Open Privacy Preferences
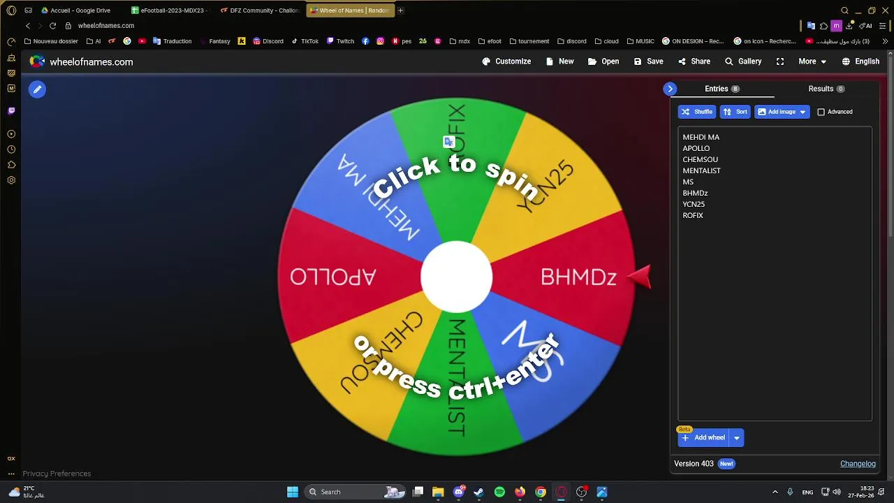The height and width of the screenshot is (503, 894). tap(57, 474)
